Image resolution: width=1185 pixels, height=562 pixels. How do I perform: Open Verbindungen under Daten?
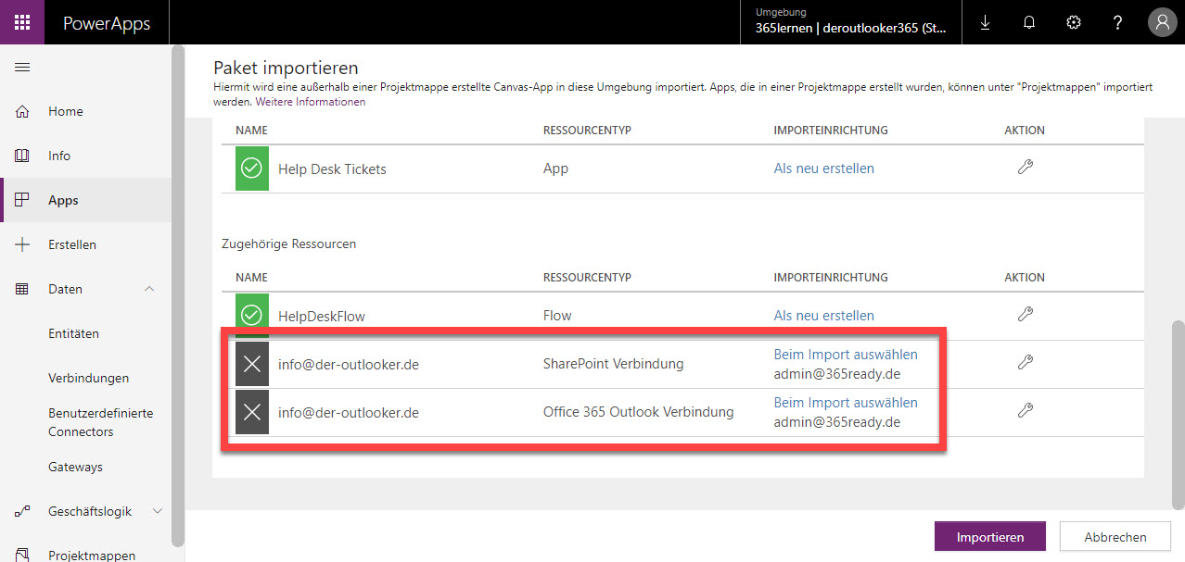pyautogui.click(x=88, y=378)
